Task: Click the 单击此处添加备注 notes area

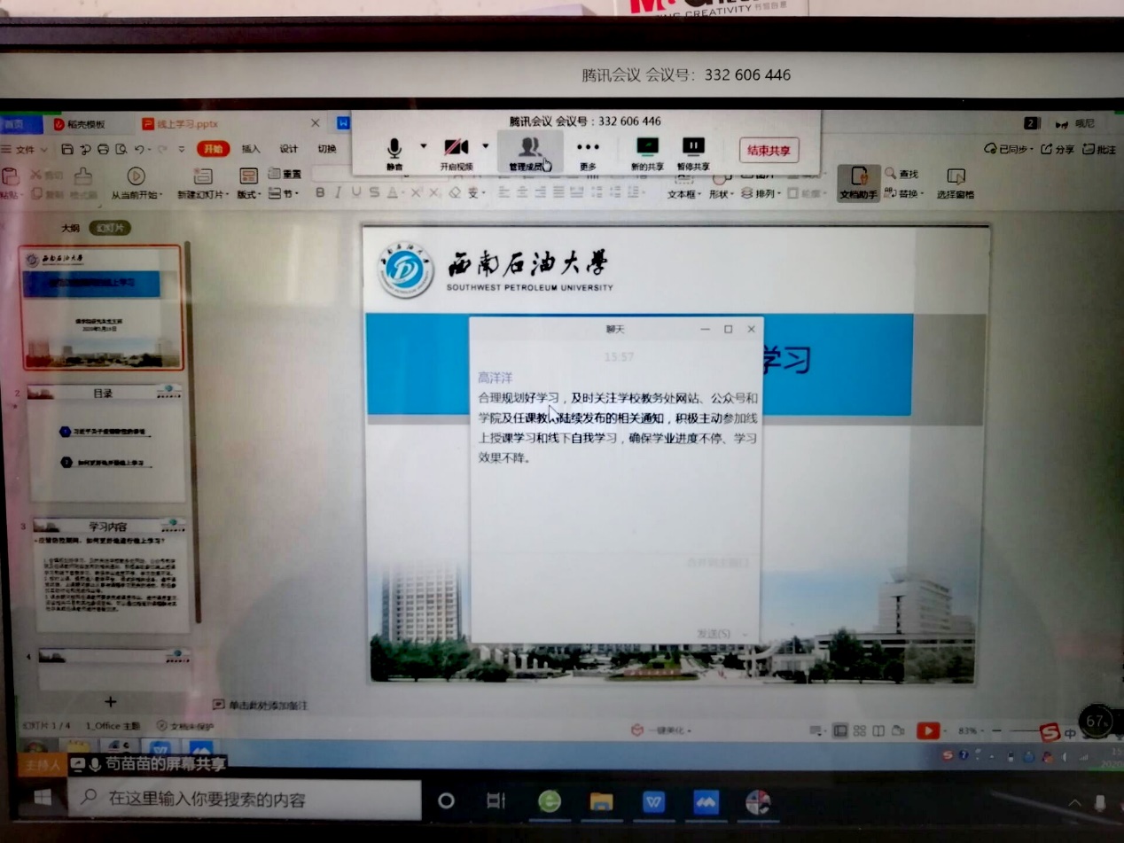Action: tap(259, 706)
